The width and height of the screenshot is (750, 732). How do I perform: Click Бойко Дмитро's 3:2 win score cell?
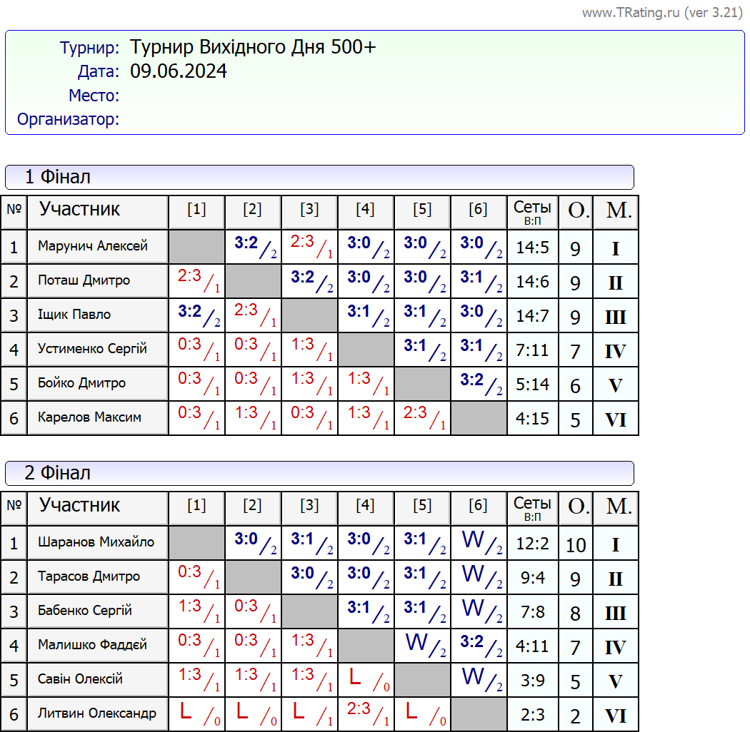[479, 384]
